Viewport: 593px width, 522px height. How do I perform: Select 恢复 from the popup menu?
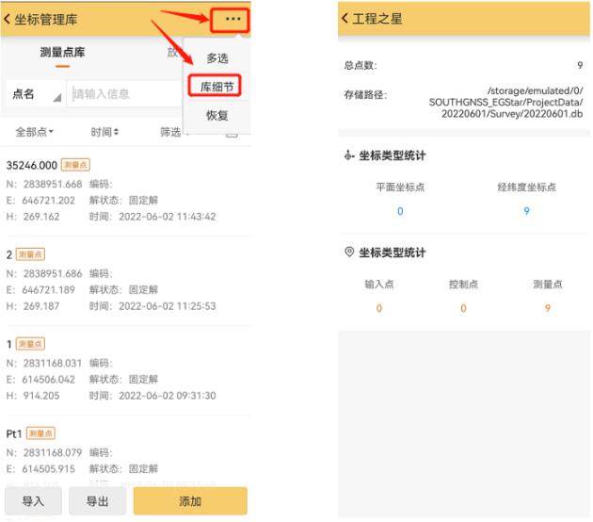[x=217, y=116]
